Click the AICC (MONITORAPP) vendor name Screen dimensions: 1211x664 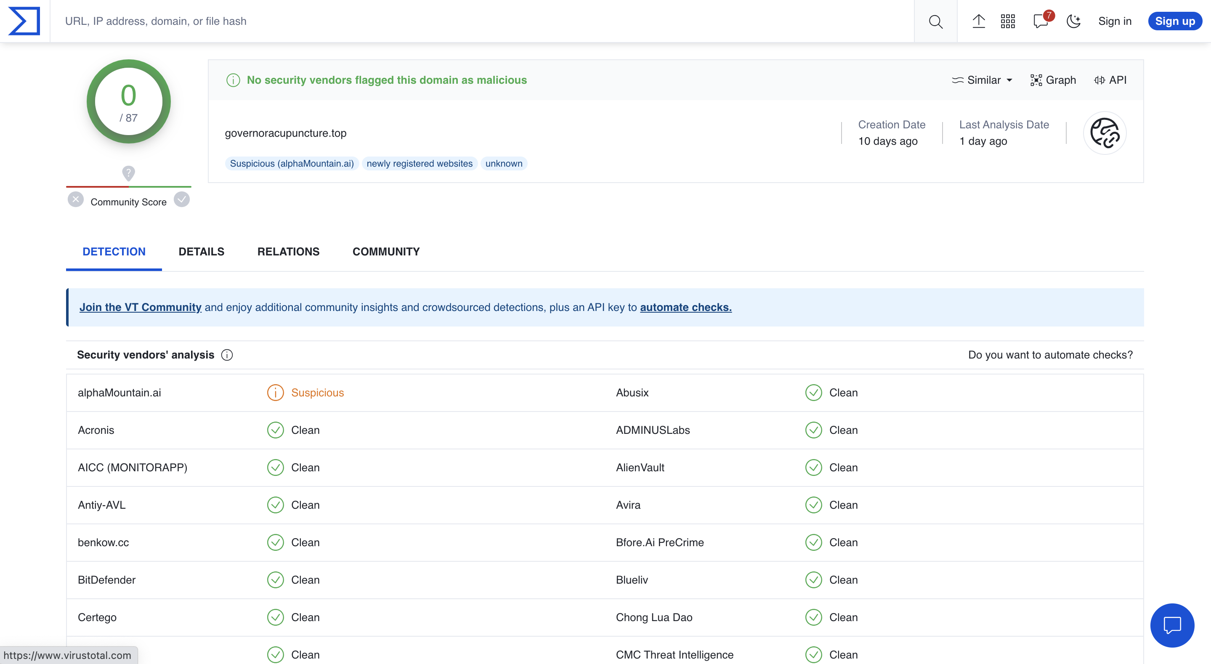coord(132,467)
